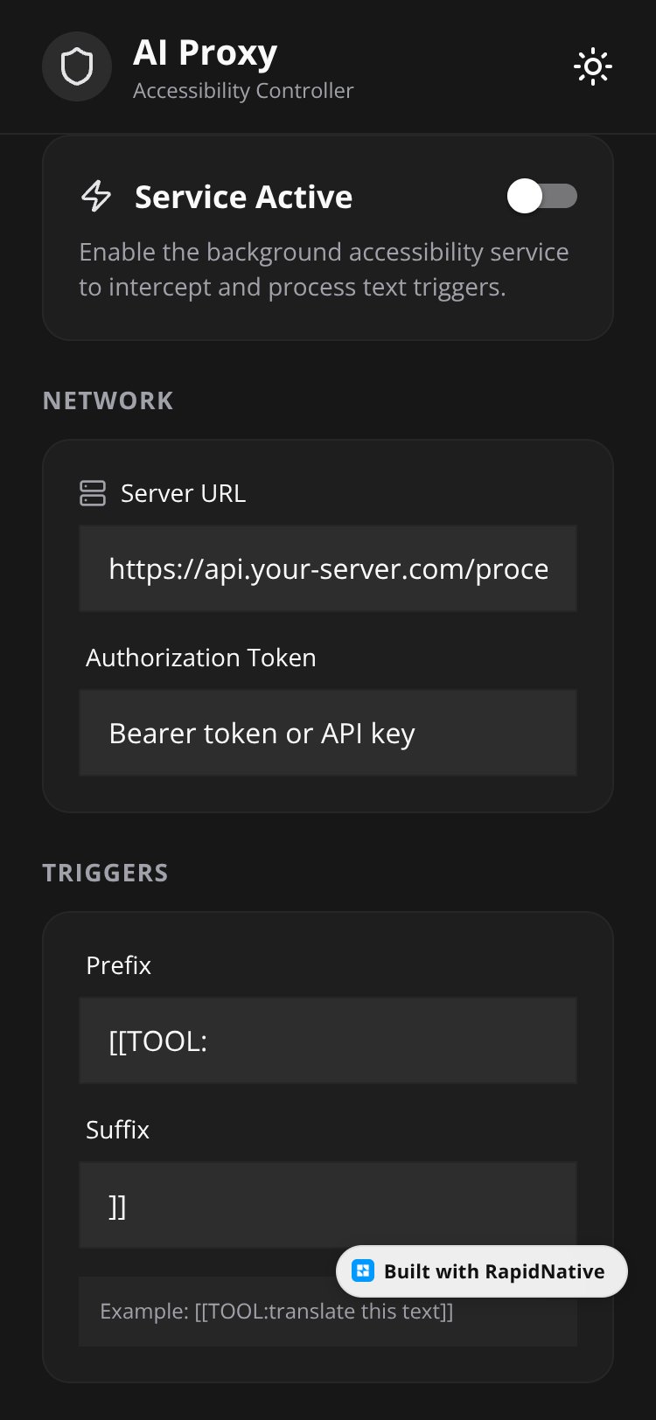Image resolution: width=656 pixels, height=1420 pixels.
Task: Switch theme using the sun icon
Action: 593,66
